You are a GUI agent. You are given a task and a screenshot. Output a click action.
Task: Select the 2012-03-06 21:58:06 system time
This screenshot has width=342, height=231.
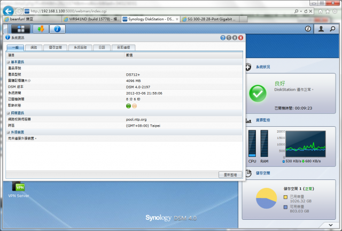144,93
